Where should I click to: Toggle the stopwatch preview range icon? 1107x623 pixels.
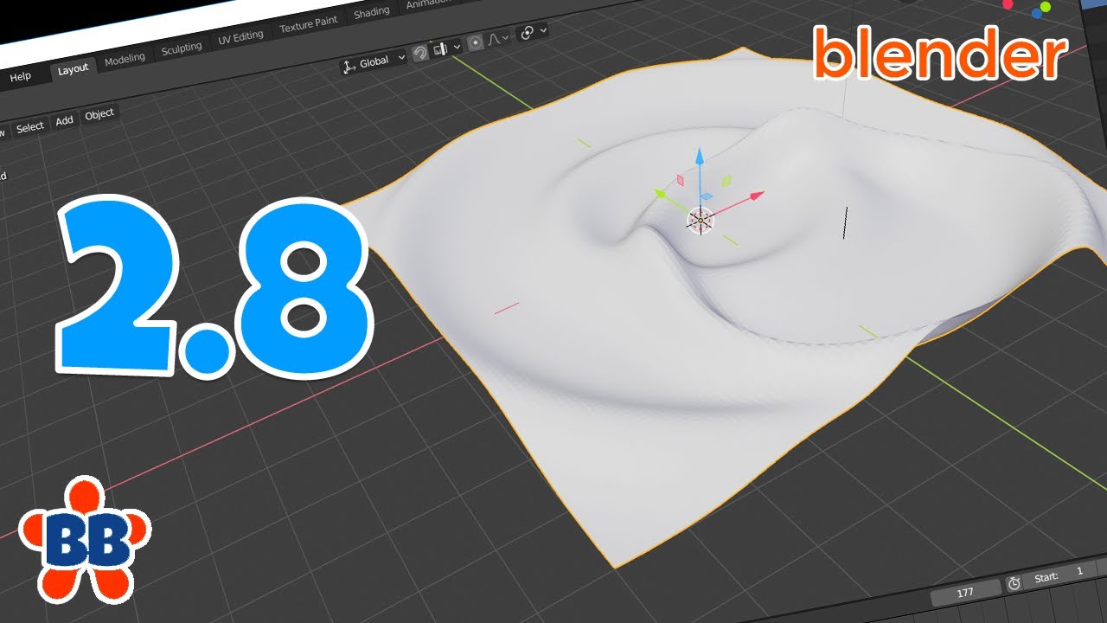[x=1014, y=583]
